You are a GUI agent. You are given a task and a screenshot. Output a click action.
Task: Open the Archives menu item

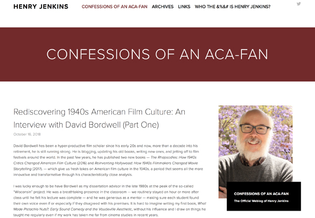coord(163,7)
